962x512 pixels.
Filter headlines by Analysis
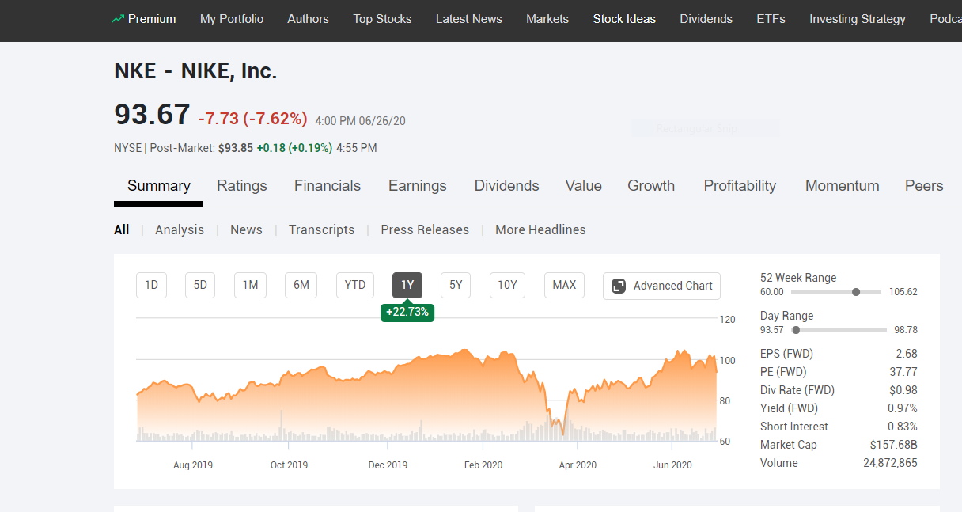[180, 229]
